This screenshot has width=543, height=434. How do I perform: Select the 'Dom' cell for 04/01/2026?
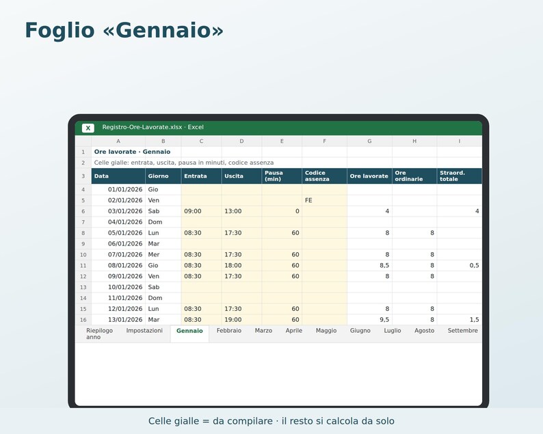163,222
